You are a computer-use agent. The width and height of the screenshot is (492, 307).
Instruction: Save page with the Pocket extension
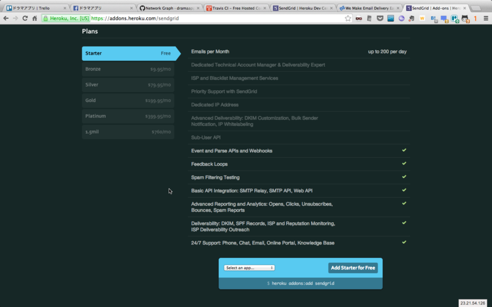[380, 18]
